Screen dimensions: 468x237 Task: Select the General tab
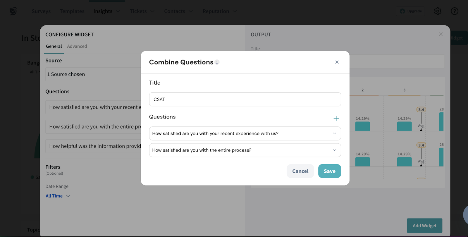click(x=54, y=46)
